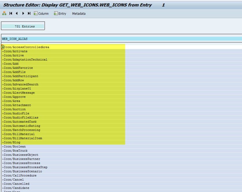Select row ~Icon/AlertMessage
The height and width of the screenshot is (192, 242).
point(122,93)
